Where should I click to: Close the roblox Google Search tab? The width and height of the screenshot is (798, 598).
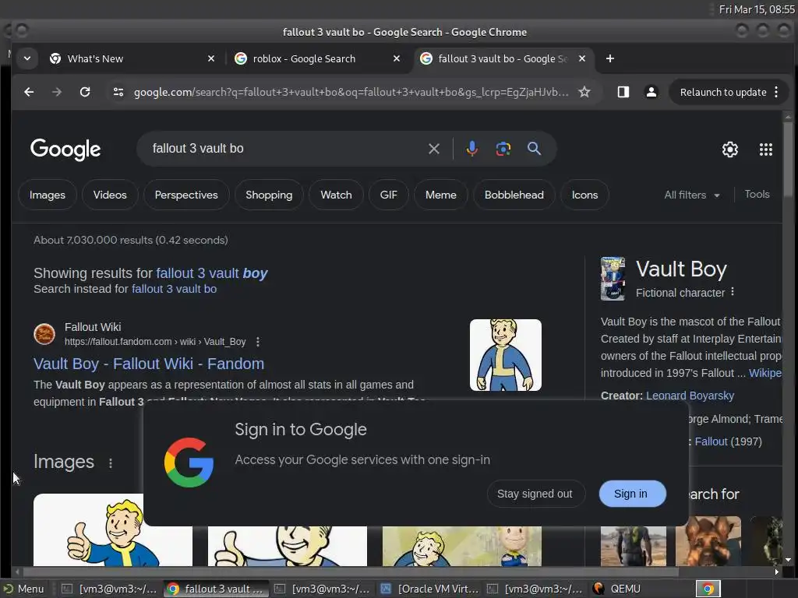pyautogui.click(x=397, y=58)
